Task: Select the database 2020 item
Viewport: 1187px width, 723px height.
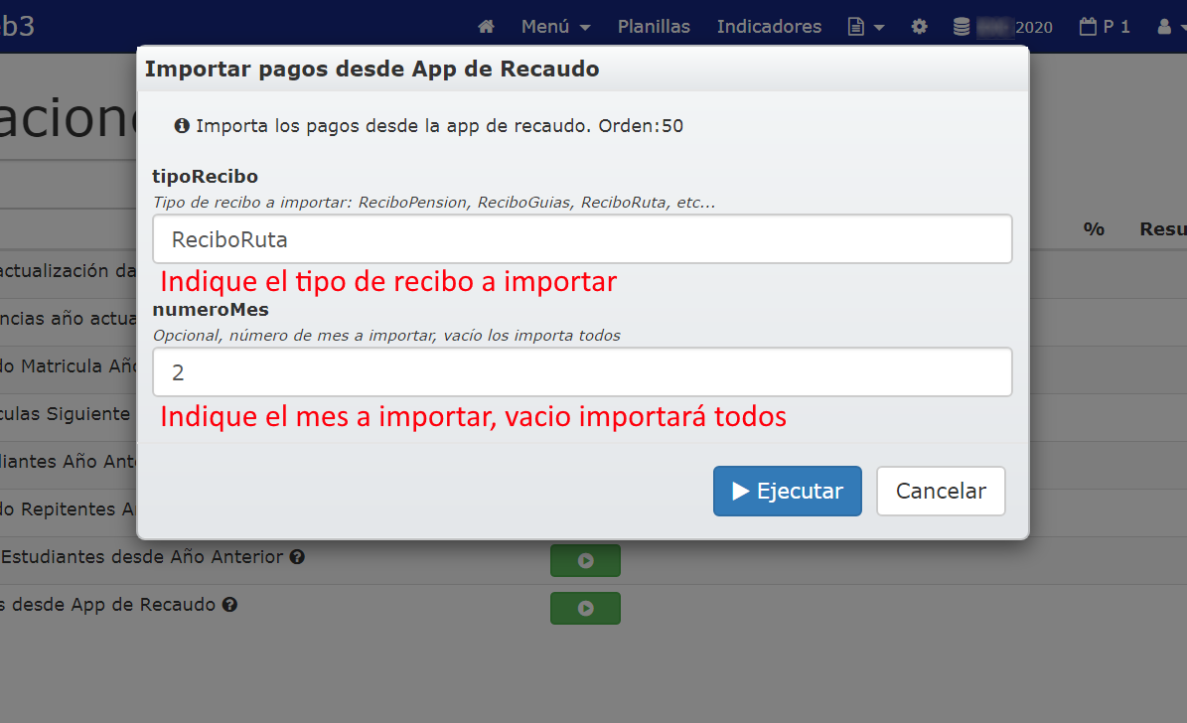Action: pyautogui.click(x=1002, y=27)
